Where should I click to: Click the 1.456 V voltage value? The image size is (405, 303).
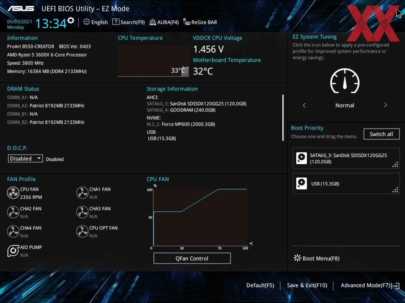pyautogui.click(x=208, y=49)
